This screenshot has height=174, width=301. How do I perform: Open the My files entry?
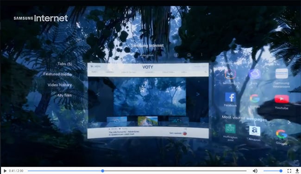[65, 95]
